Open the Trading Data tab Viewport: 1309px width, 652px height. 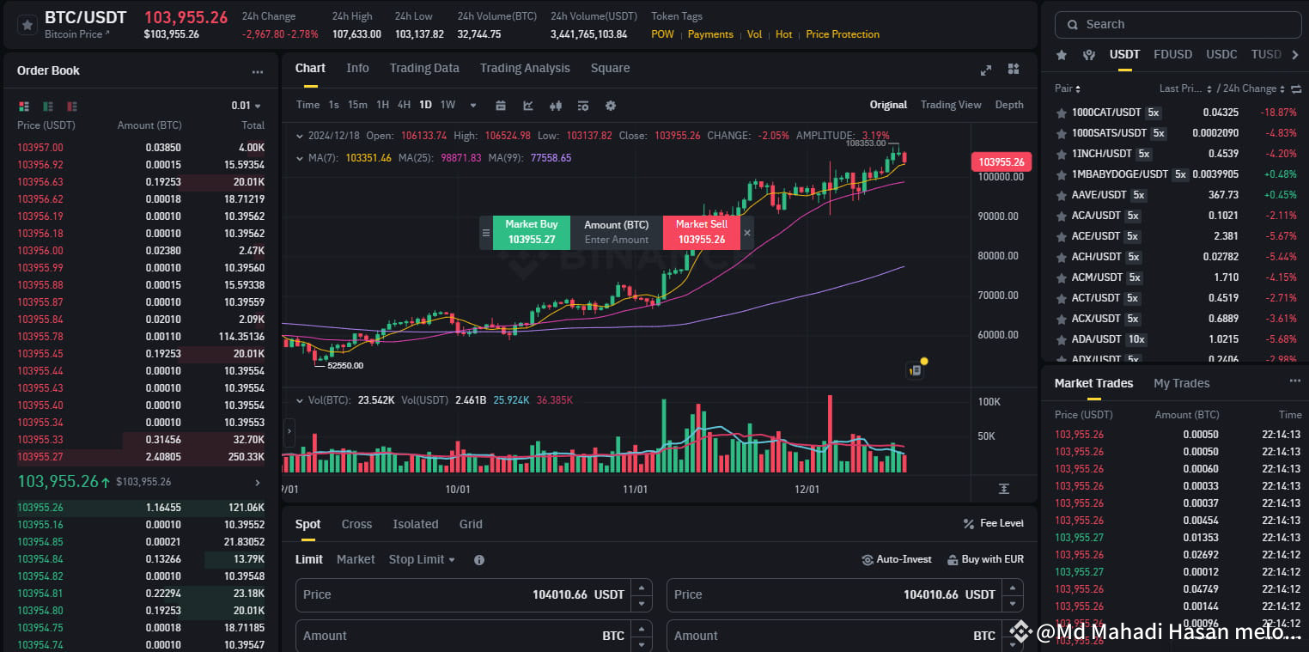click(x=424, y=68)
